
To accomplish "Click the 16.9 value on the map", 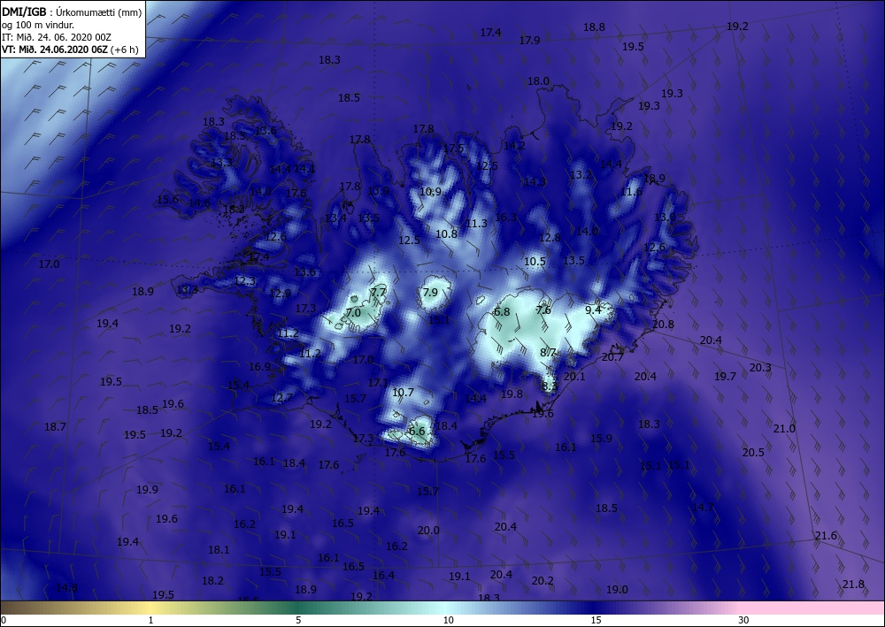I will pyautogui.click(x=259, y=367).
